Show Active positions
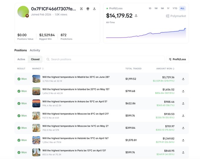 click(x=21, y=59)
